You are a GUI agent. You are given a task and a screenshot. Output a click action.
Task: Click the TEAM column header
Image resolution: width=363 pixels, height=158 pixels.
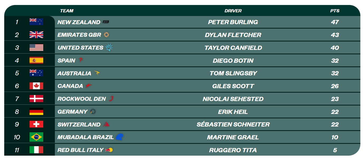67,11
